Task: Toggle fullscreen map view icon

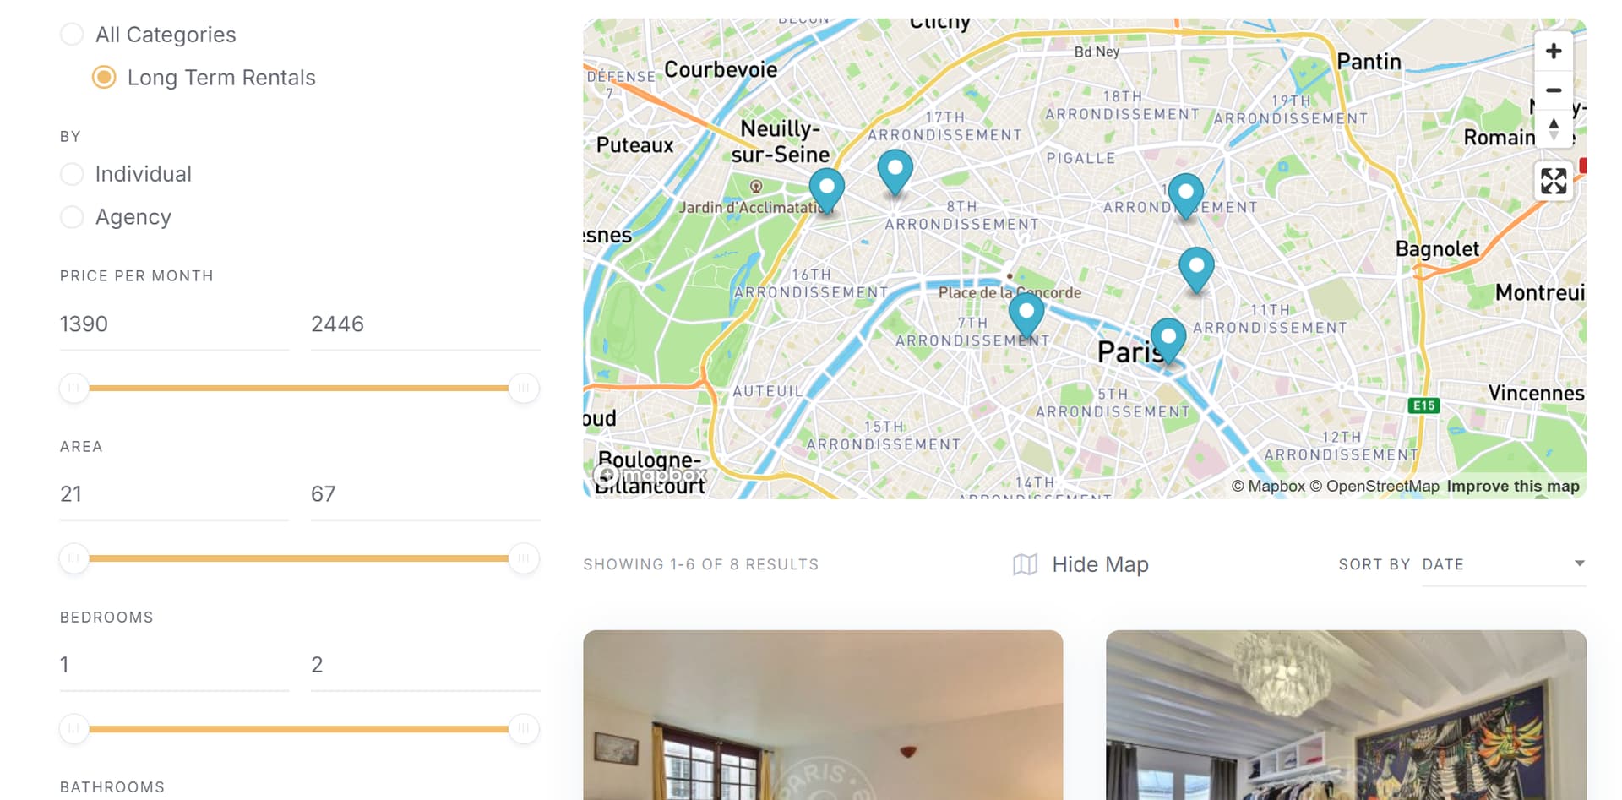Action: coord(1553,181)
